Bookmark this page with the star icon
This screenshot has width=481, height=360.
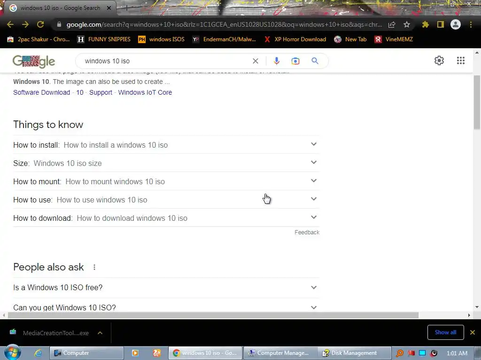pyautogui.click(x=407, y=24)
